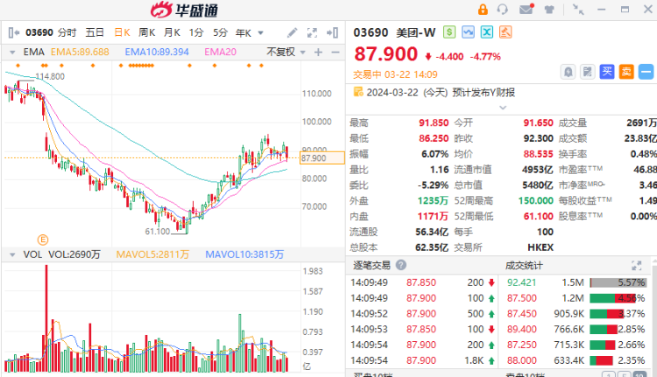Open the 2024-03-22 预计发布Y财报 notice
Viewport: 657px width, 377px height.
(x=441, y=93)
